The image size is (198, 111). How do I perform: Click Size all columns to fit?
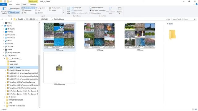80,13
